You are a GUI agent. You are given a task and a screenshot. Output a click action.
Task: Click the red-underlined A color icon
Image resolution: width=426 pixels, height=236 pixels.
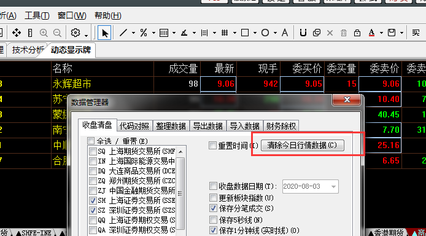point(371,33)
